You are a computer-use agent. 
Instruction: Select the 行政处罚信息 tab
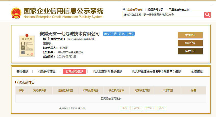(x=74, y=71)
